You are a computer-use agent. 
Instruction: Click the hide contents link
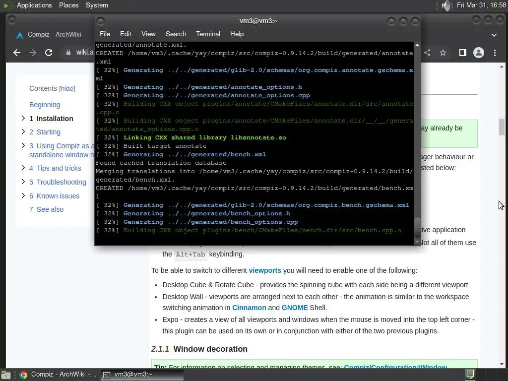point(67,89)
